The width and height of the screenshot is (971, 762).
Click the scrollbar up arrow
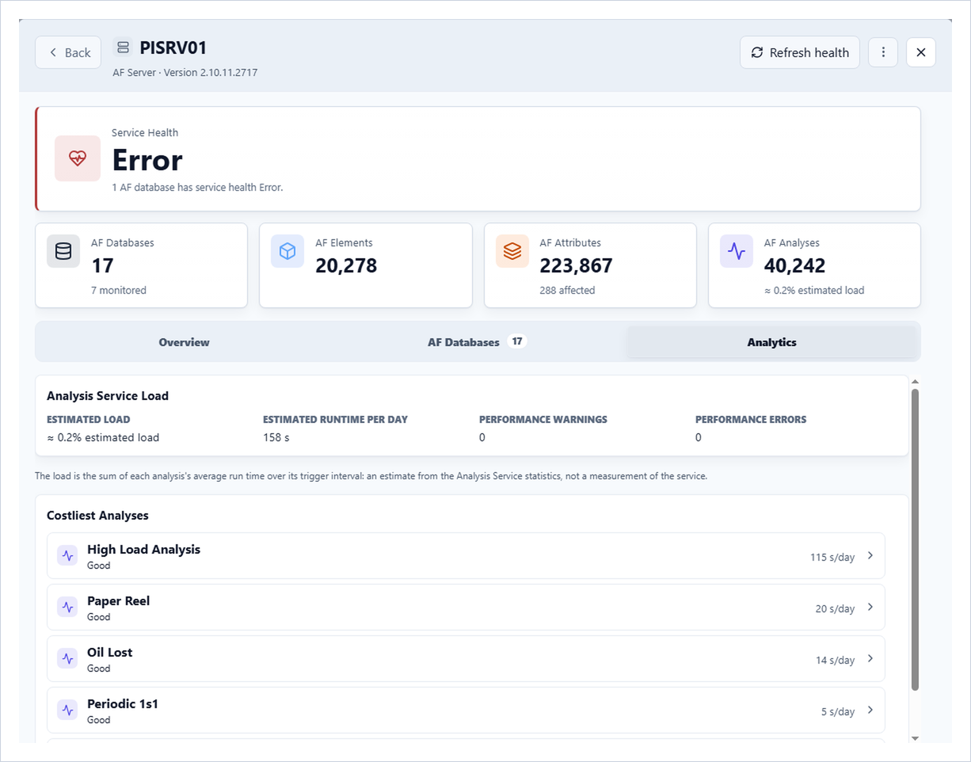(x=915, y=381)
